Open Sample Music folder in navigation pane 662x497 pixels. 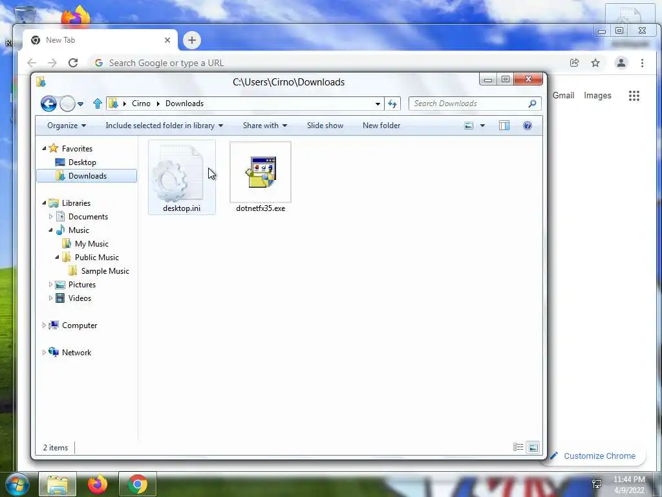click(105, 271)
